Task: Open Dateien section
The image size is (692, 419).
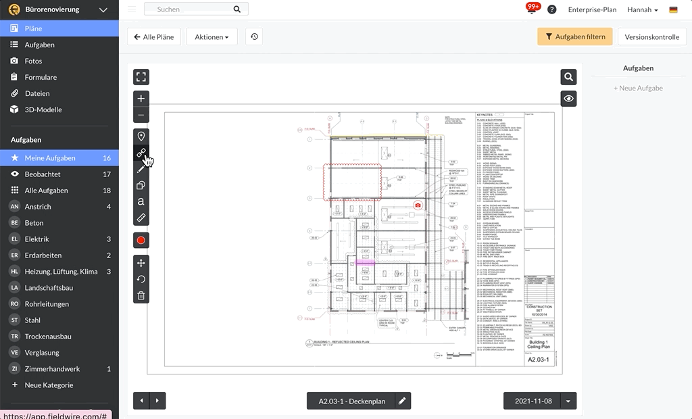Action: [x=59, y=93]
